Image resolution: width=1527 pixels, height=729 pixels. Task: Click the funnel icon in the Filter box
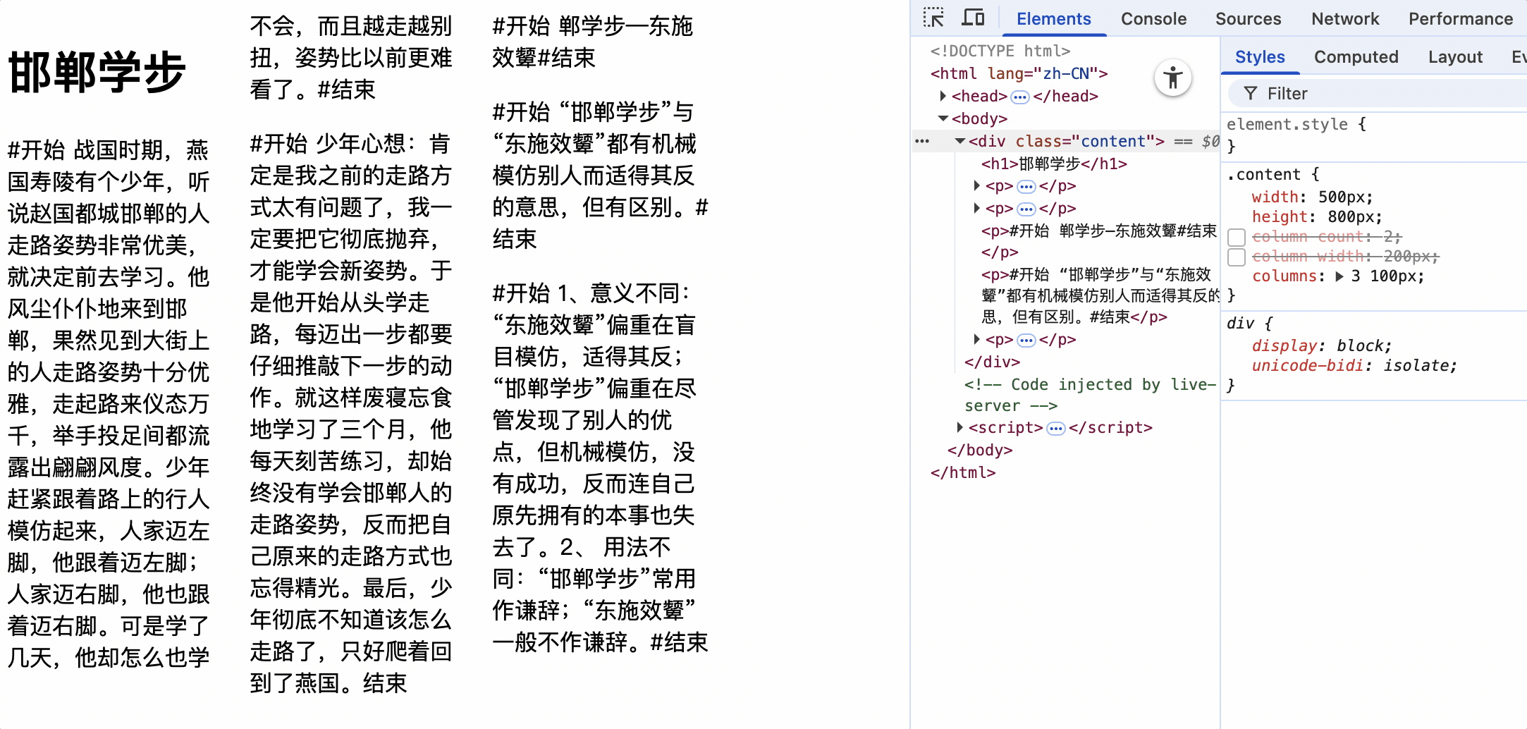click(1251, 94)
